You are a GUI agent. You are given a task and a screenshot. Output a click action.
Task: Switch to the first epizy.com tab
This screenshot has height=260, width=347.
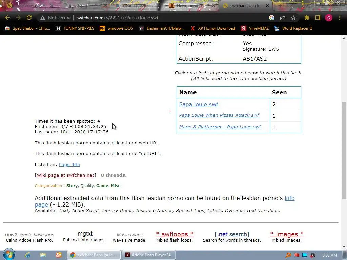(x=30, y=6)
